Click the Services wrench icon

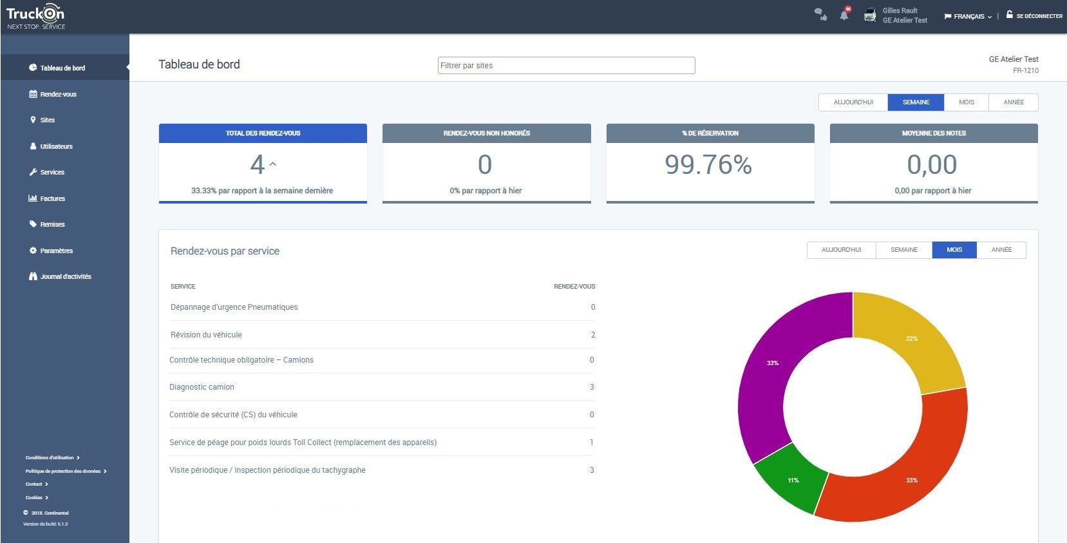click(x=33, y=172)
